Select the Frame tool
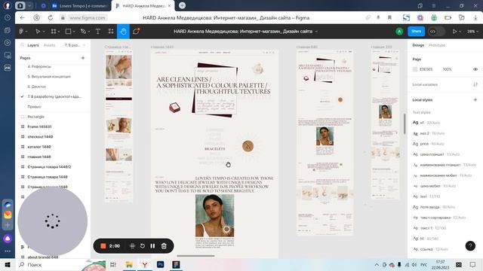 point(54,32)
